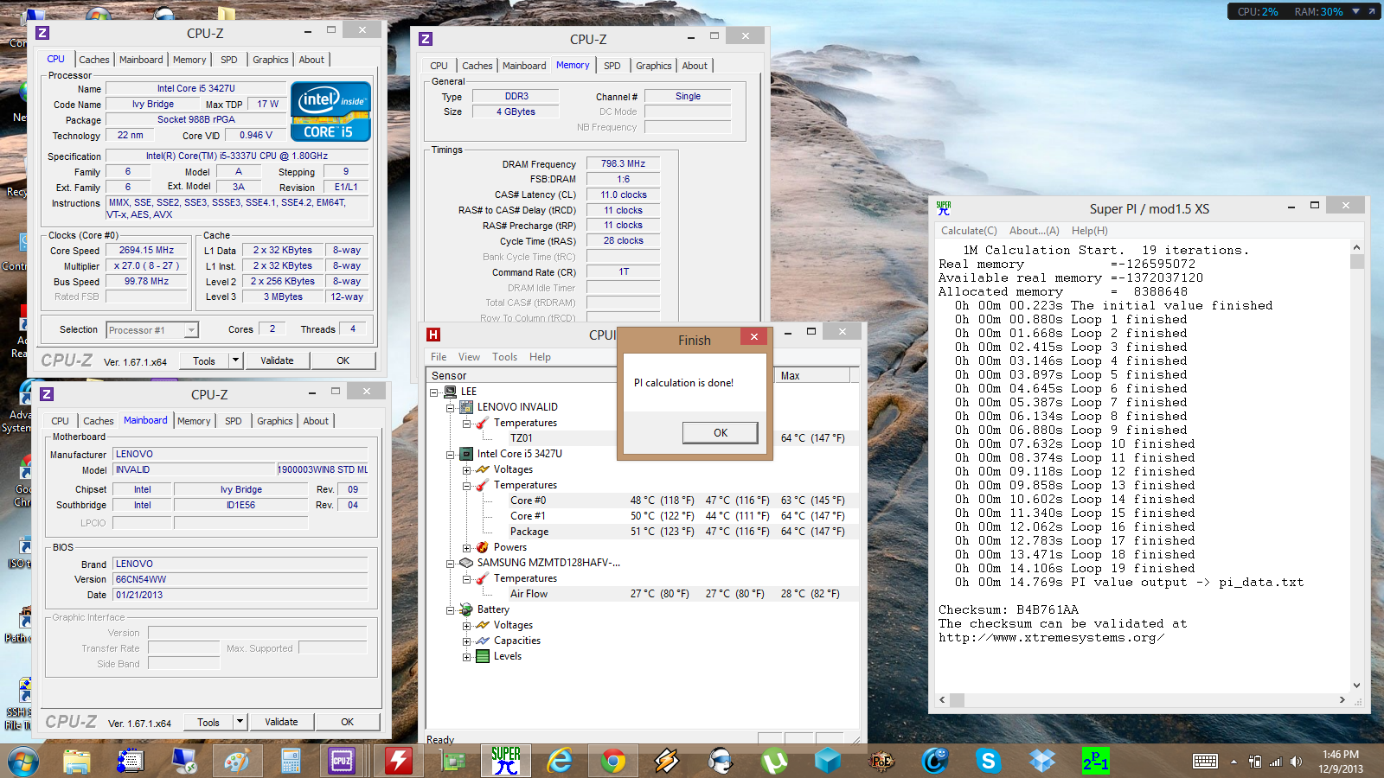Launch the CPU-Z taskbar icon
Image resolution: width=1384 pixels, height=778 pixels.
coord(343,761)
